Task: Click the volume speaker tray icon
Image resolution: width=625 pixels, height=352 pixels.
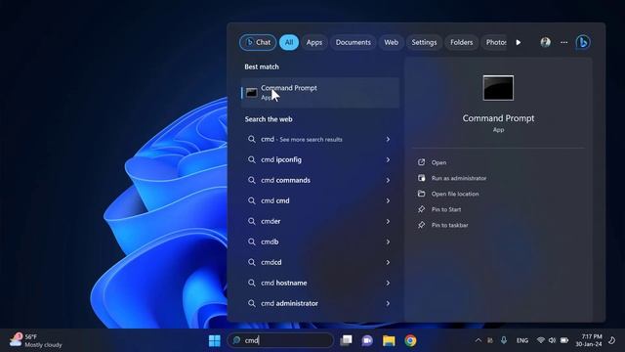Action: (x=552, y=340)
